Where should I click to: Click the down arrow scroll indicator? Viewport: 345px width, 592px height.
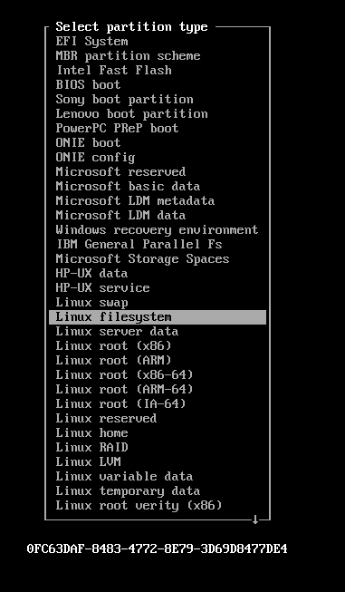tap(254, 519)
